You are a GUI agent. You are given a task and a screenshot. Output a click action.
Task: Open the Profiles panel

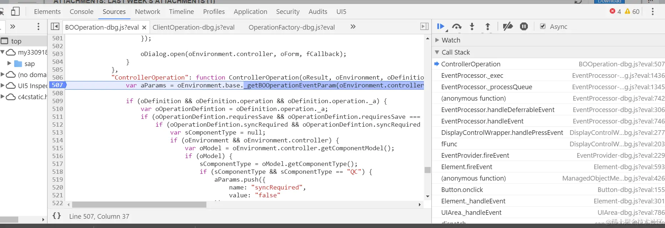[x=214, y=11]
